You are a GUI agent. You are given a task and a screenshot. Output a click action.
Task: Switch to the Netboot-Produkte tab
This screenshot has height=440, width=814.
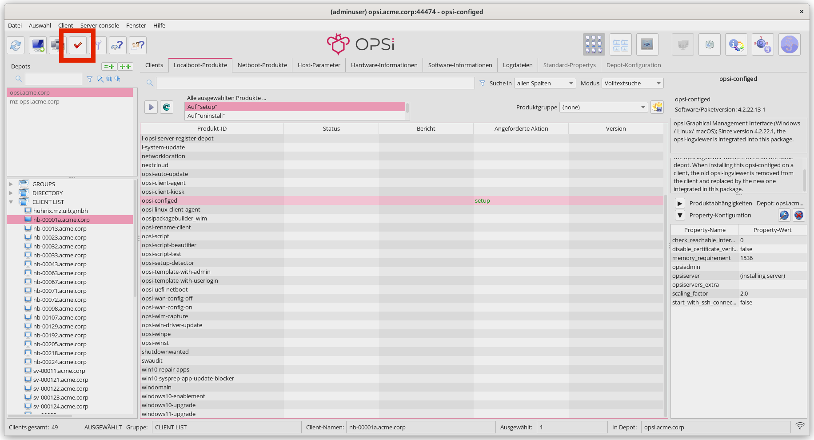click(x=262, y=65)
